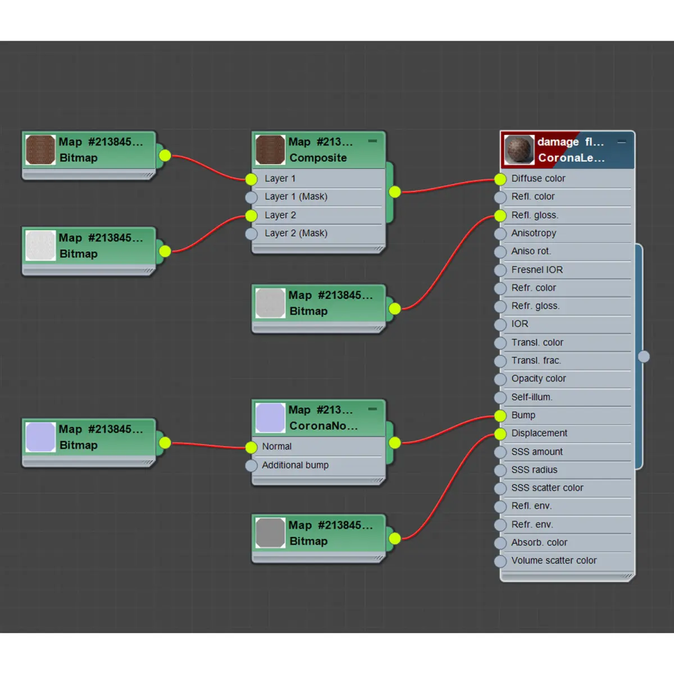Click the Refl. gloss. input socket
Image resolution: width=674 pixels, height=674 pixels.
point(500,216)
